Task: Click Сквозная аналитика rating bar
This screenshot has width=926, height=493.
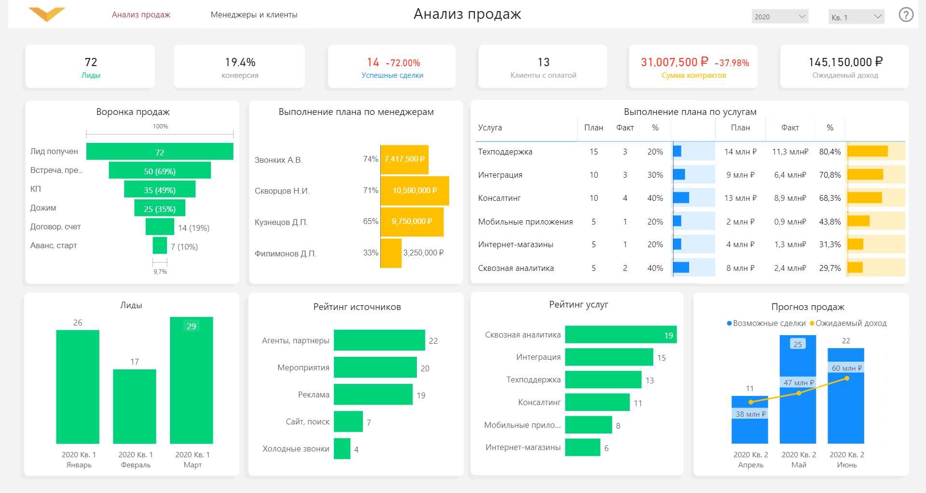Action: click(x=621, y=335)
